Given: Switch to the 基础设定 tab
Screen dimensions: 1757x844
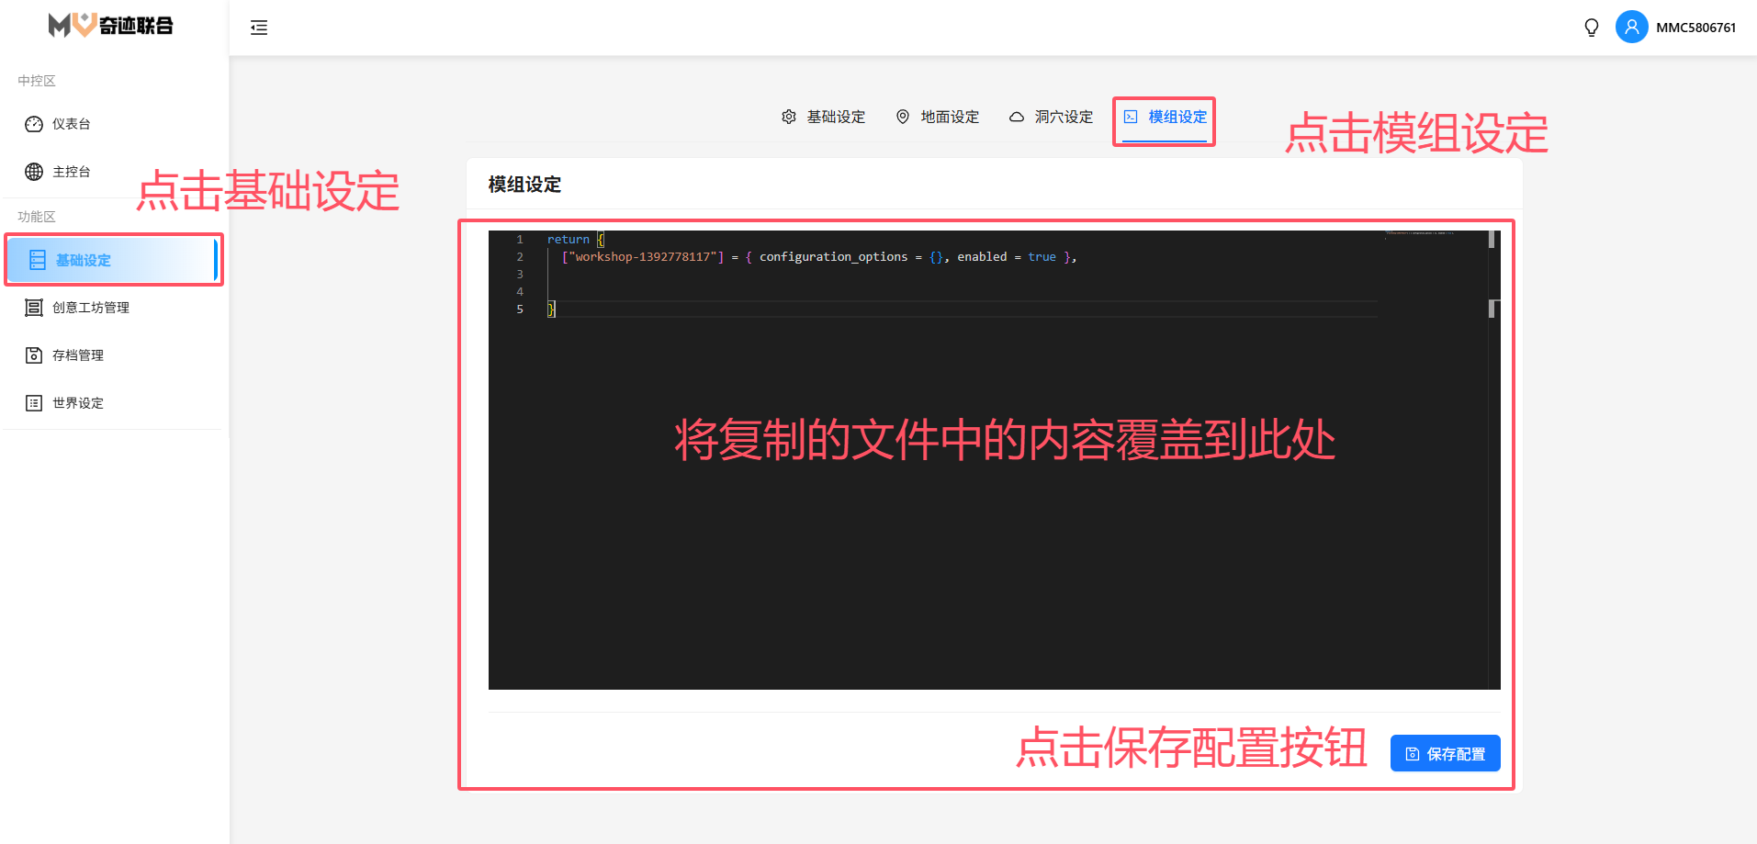Looking at the screenshot, I should (824, 117).
